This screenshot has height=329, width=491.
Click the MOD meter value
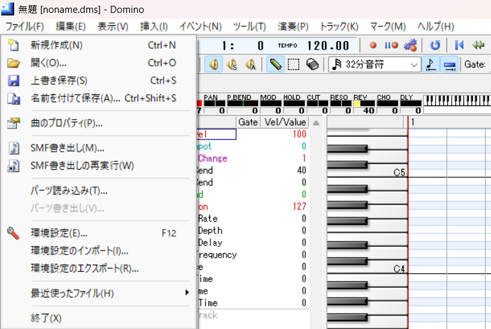tap(270, 111)
